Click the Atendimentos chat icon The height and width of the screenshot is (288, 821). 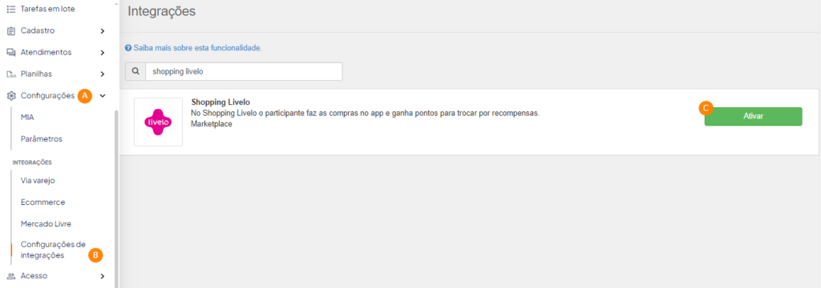[x=11, y=52]
